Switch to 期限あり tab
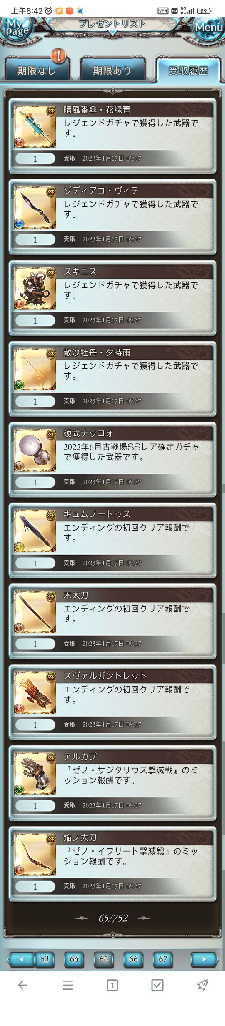 click(112, 70)
